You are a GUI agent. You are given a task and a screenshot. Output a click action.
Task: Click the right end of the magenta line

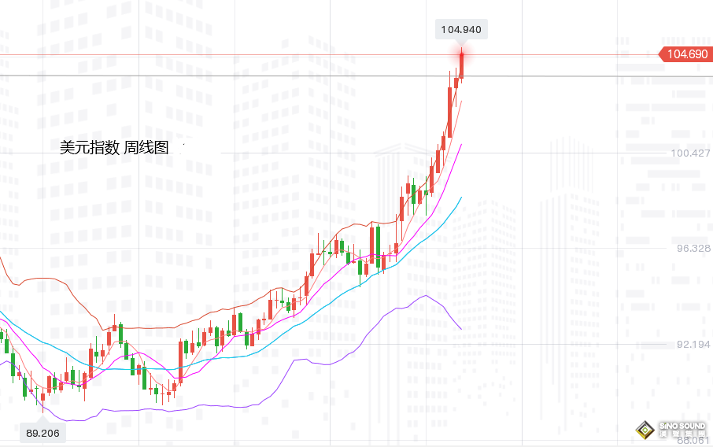[x=461, y=144]
